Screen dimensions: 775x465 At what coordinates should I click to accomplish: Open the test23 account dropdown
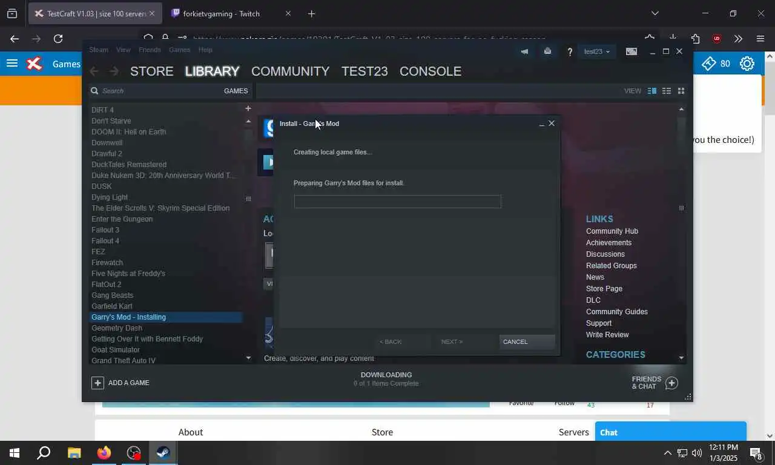[x=596, y=51]
